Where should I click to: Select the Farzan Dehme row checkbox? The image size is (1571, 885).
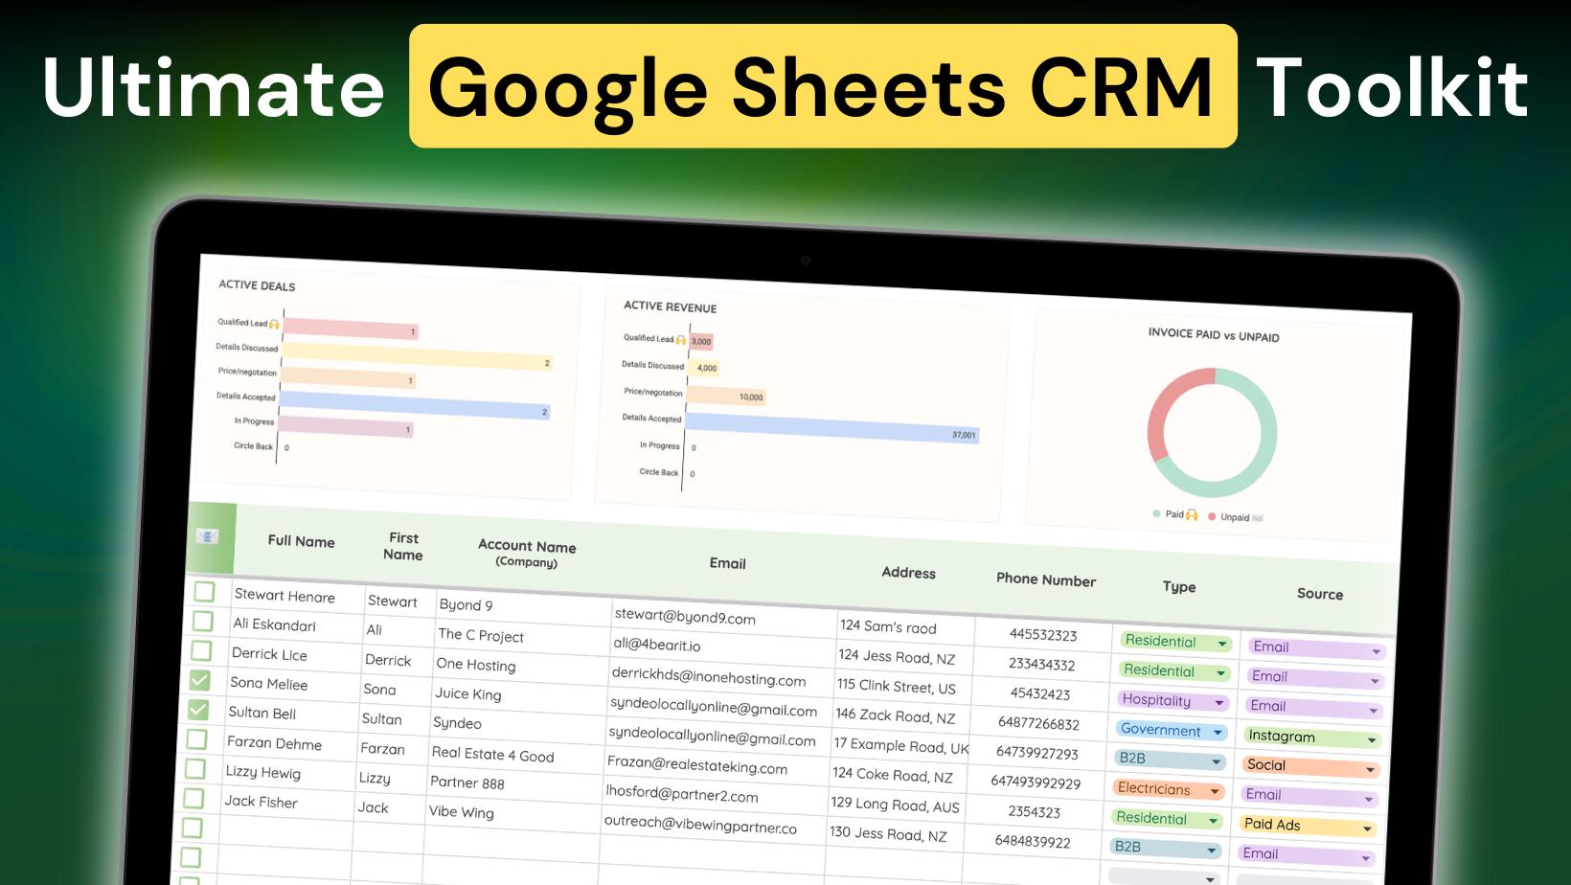click(x=196, y=739)
